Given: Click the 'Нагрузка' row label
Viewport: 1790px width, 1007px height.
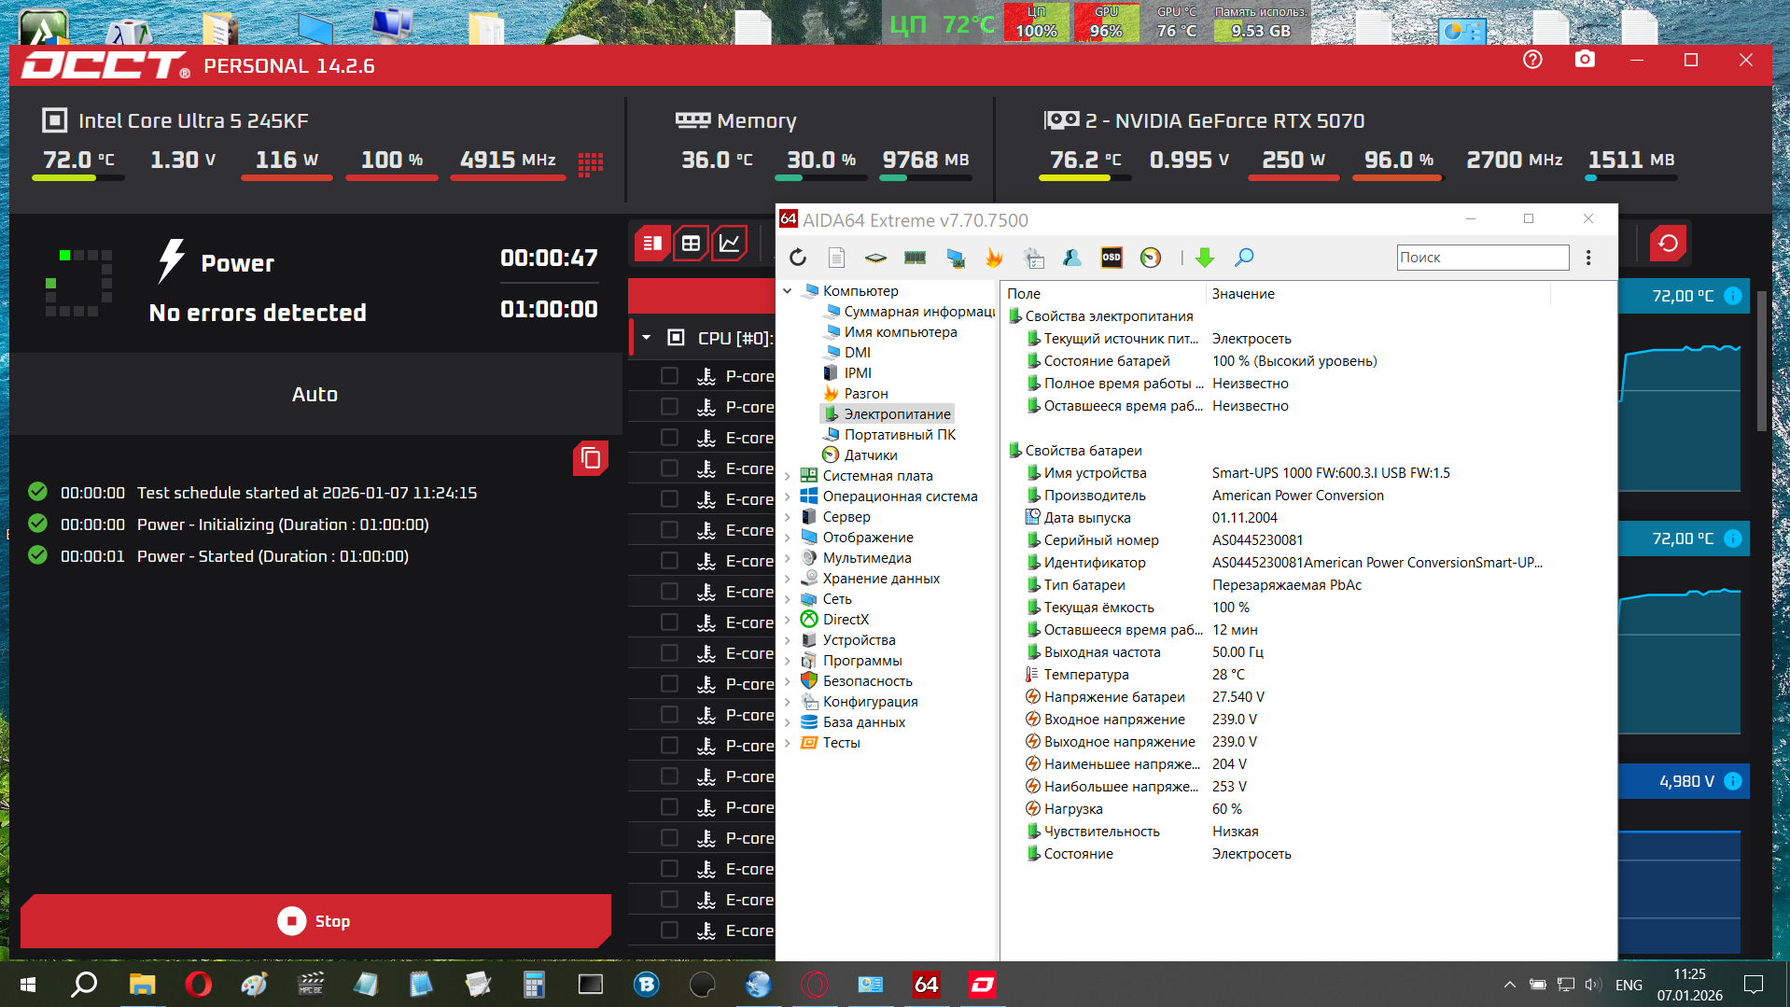Looking at the screenshot, I should [x=1073, y=809].
